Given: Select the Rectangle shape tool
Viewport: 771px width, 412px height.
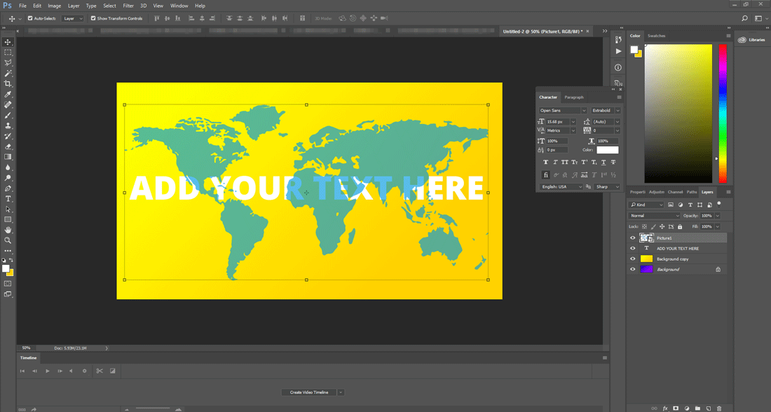Looking at the screenshot, I should [8, 220].
